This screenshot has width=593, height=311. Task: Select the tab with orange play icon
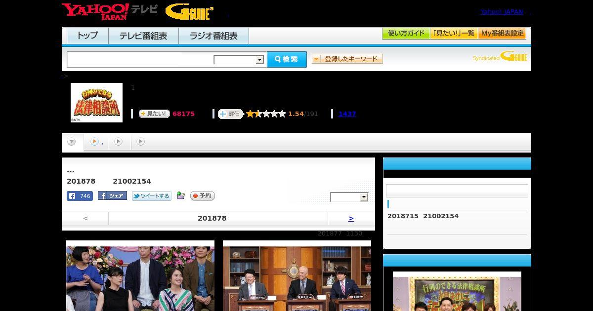pos(96,142)
